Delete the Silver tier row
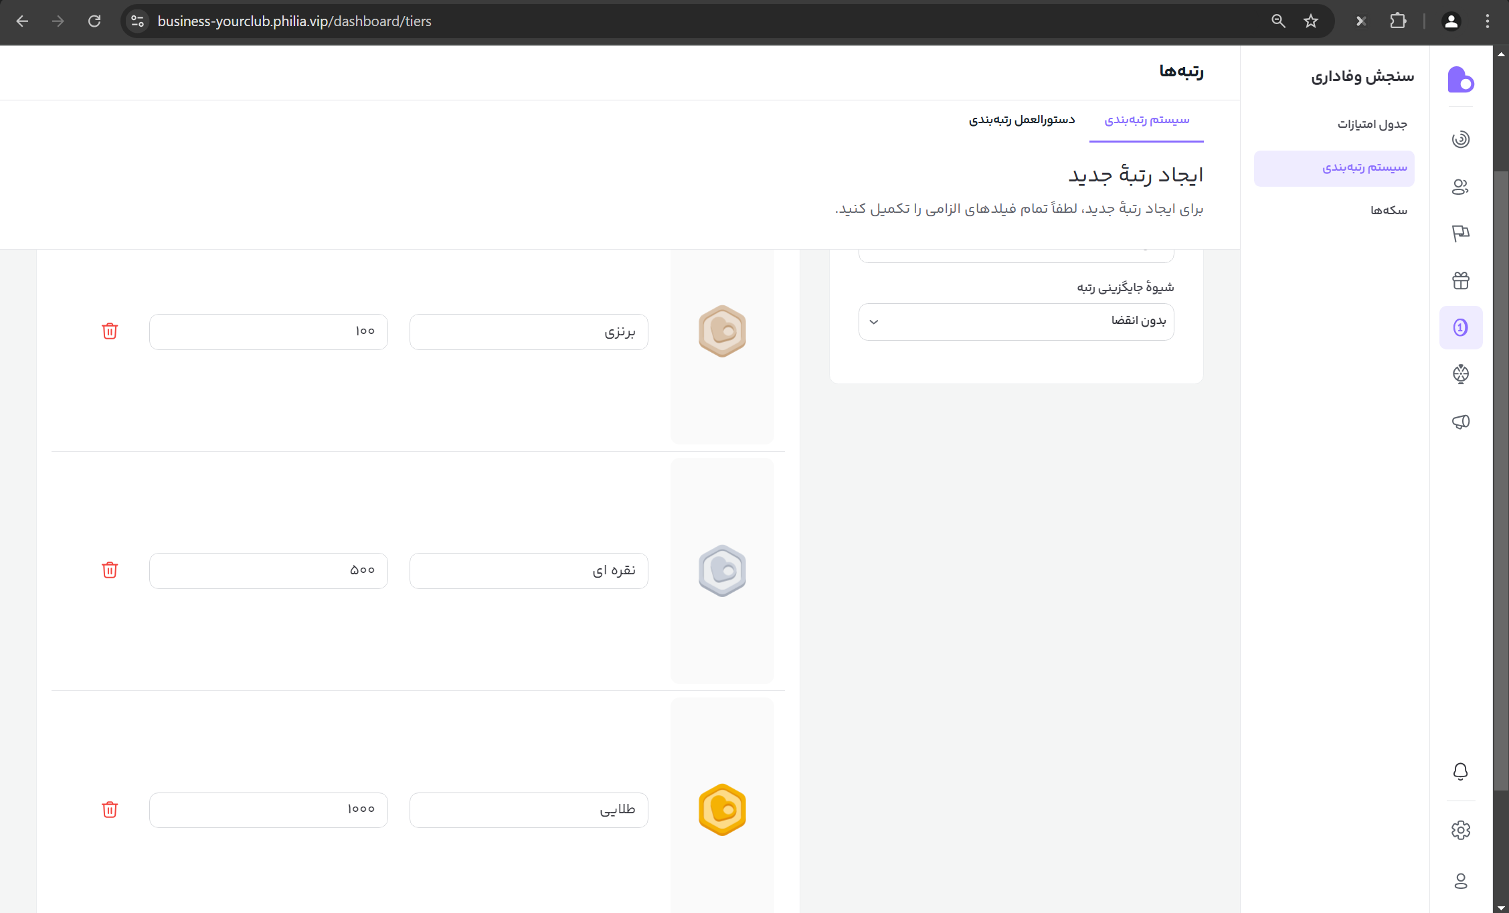Viewport: 1509px width, 913px height. [x=110, y=570]
